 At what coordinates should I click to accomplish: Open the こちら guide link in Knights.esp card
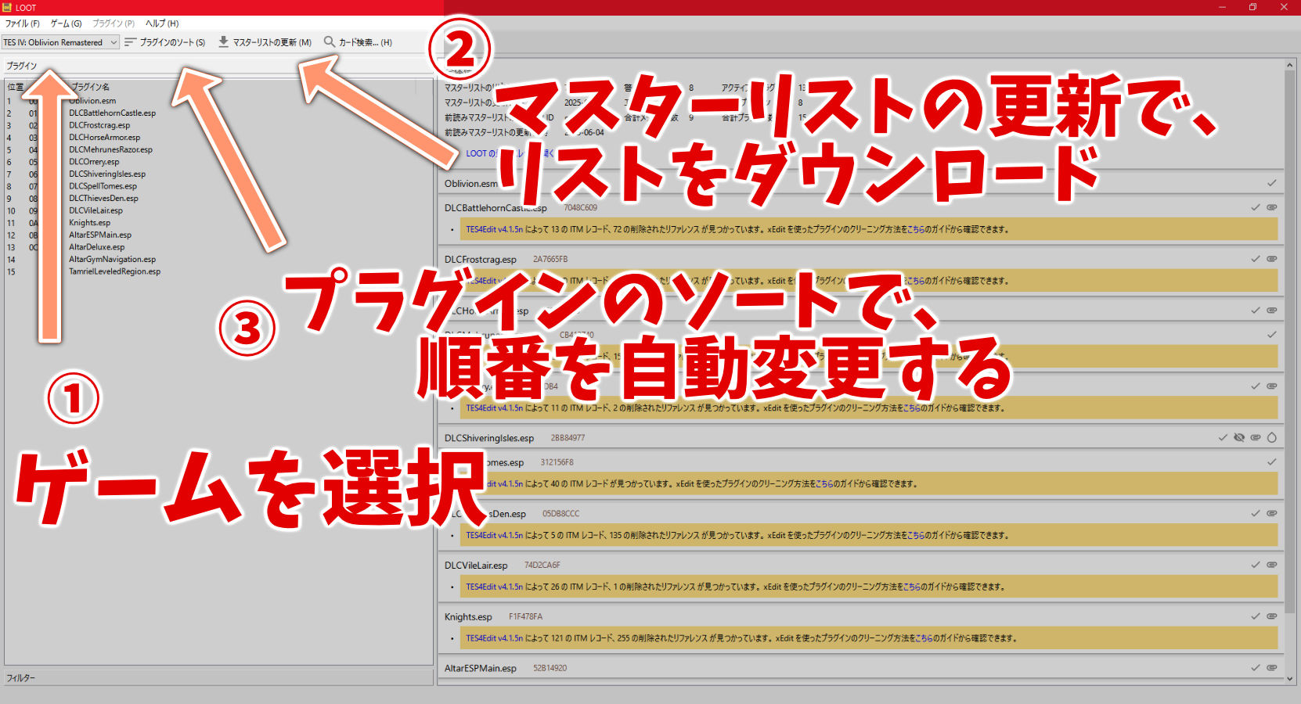pos(924,638)
